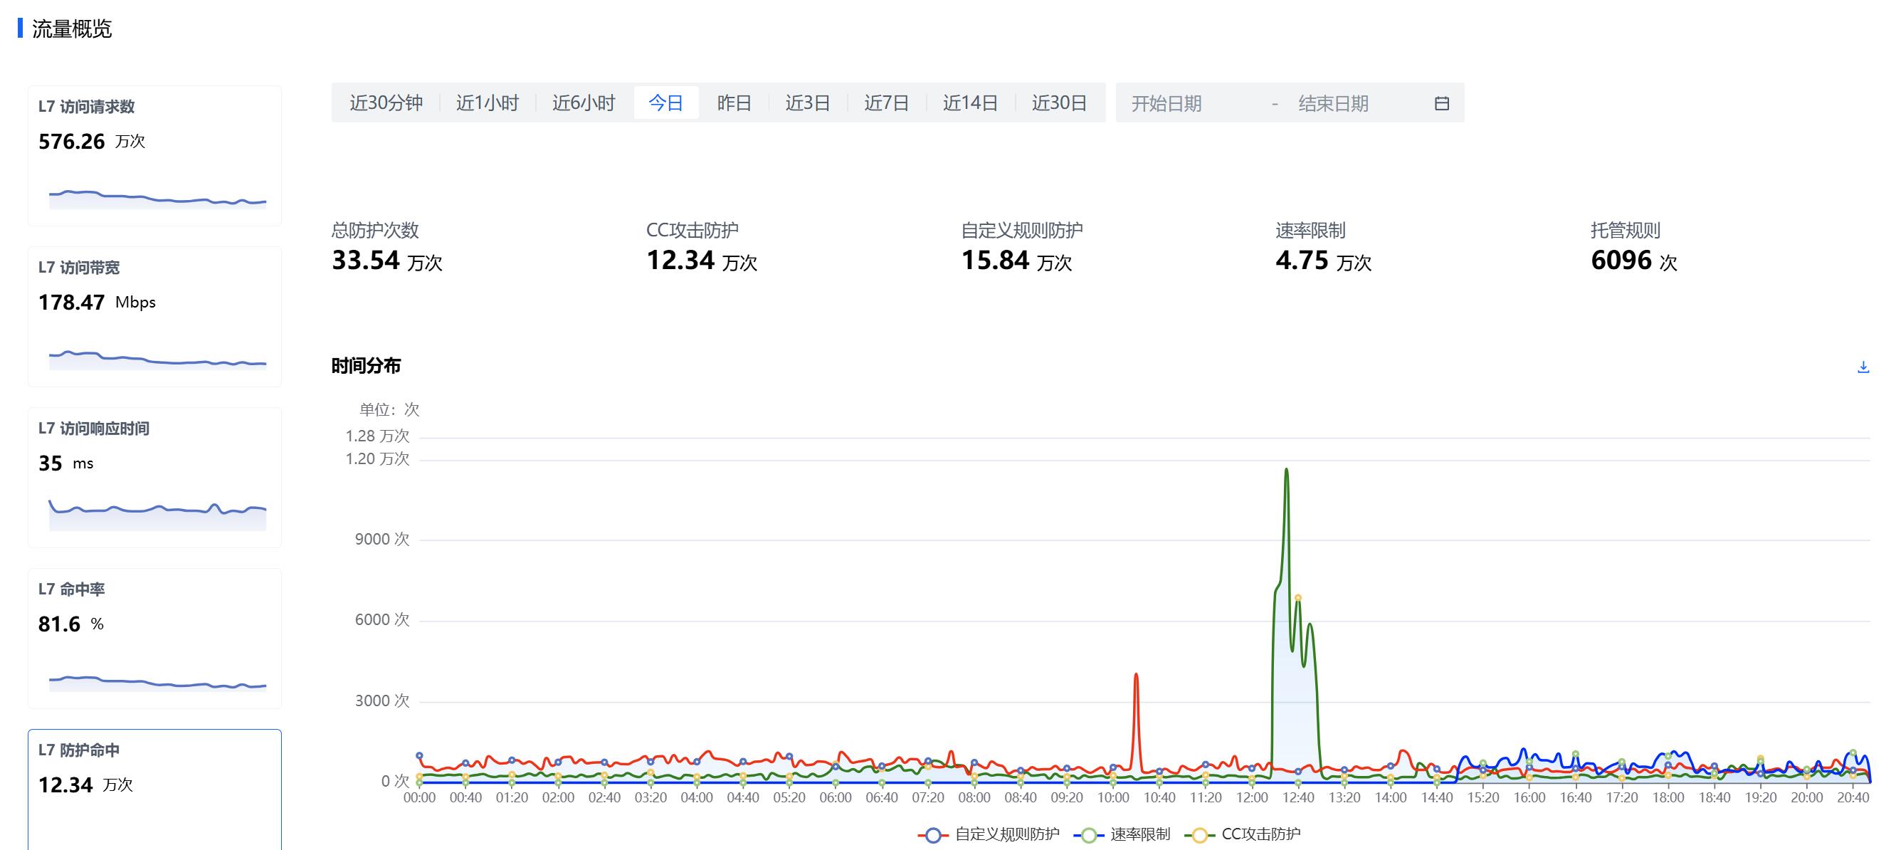Select the 近6小时 time range
The image size is (1891, 850).
coord(584,103)
